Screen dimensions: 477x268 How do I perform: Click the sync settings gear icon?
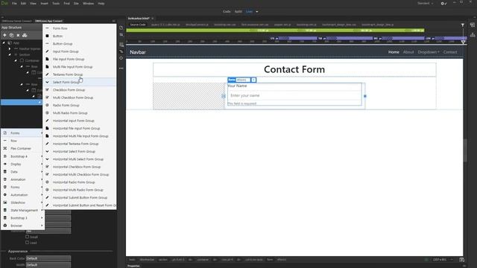pos(443,4)
